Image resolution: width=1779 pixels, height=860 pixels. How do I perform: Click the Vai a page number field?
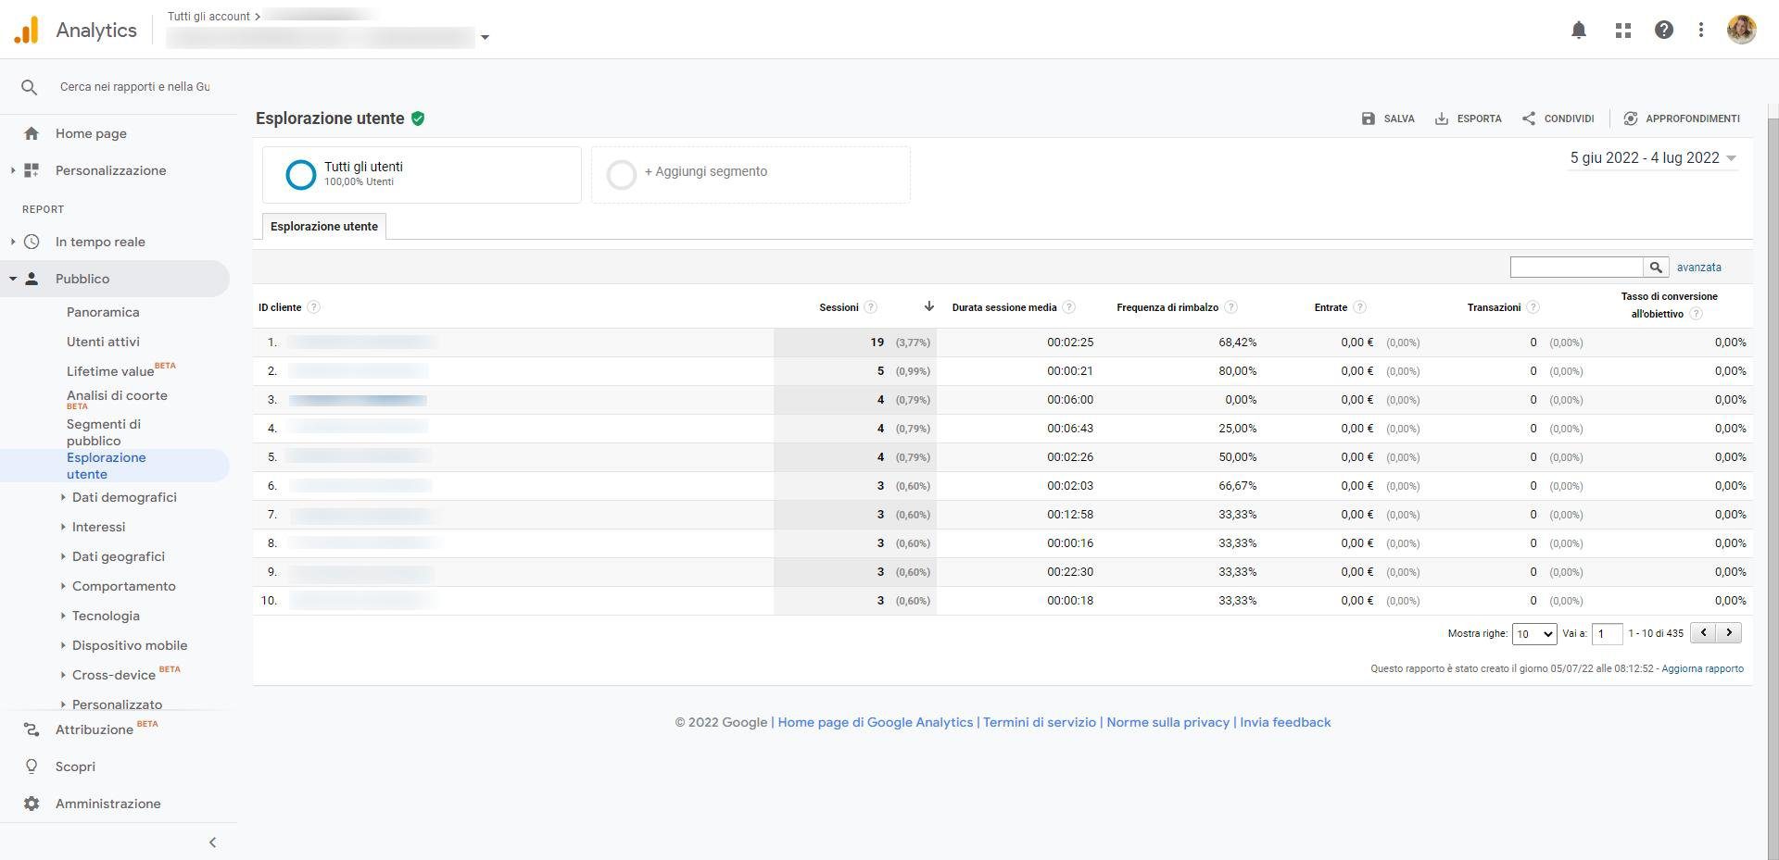[1607, 634]
